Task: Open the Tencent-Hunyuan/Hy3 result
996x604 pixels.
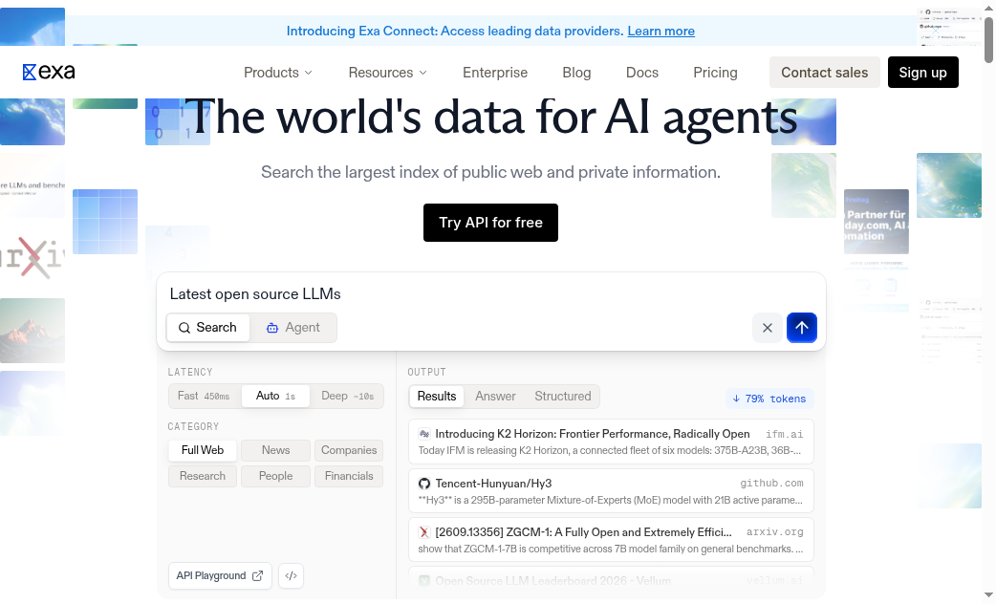Action: pos(611,491)
